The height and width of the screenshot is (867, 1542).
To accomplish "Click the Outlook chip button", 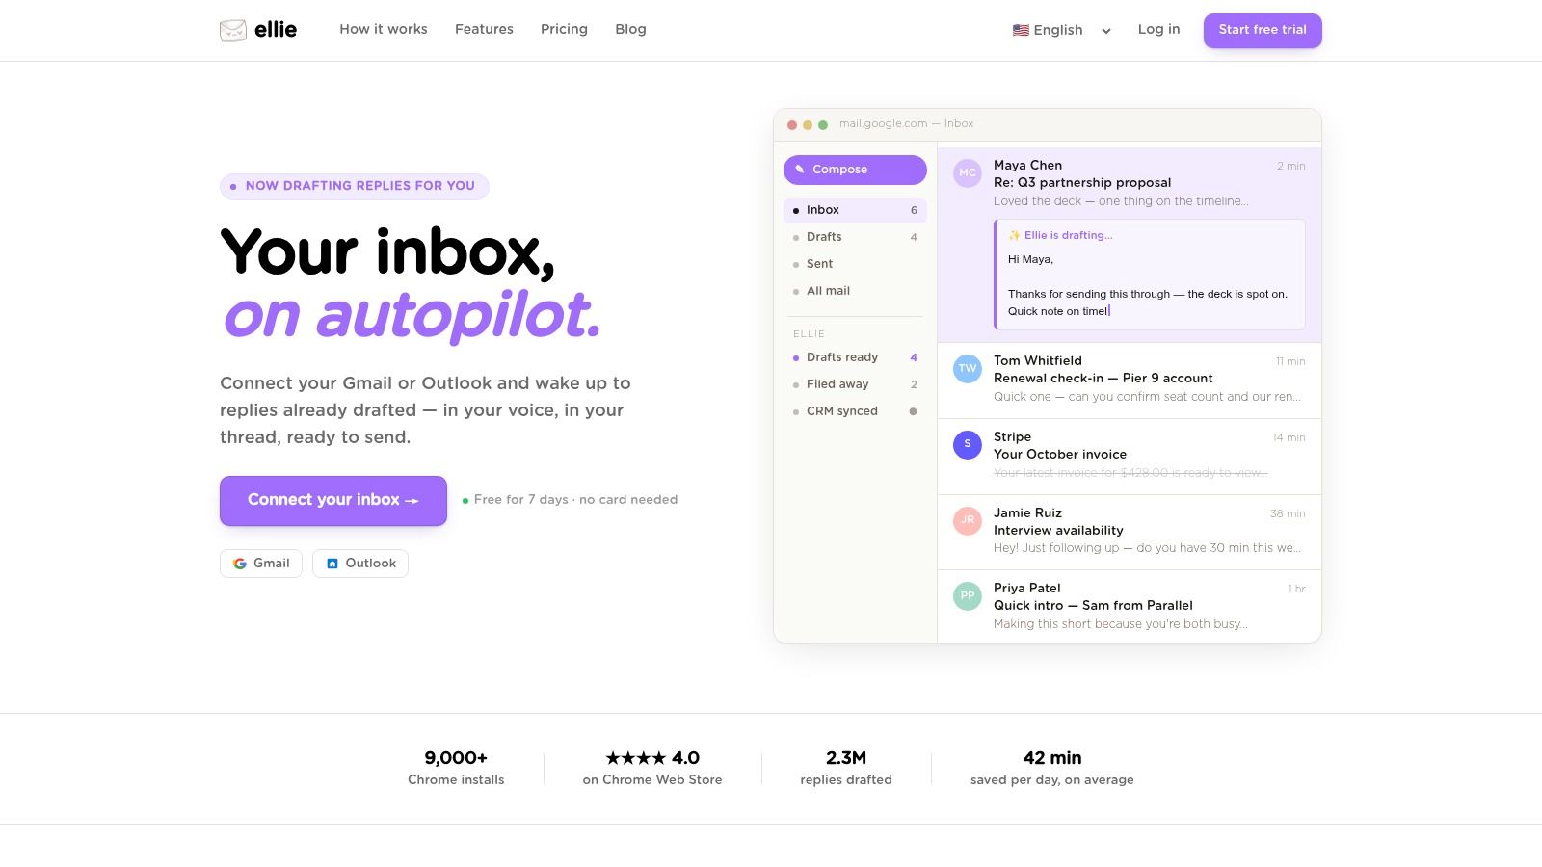I will coord(360,564).
